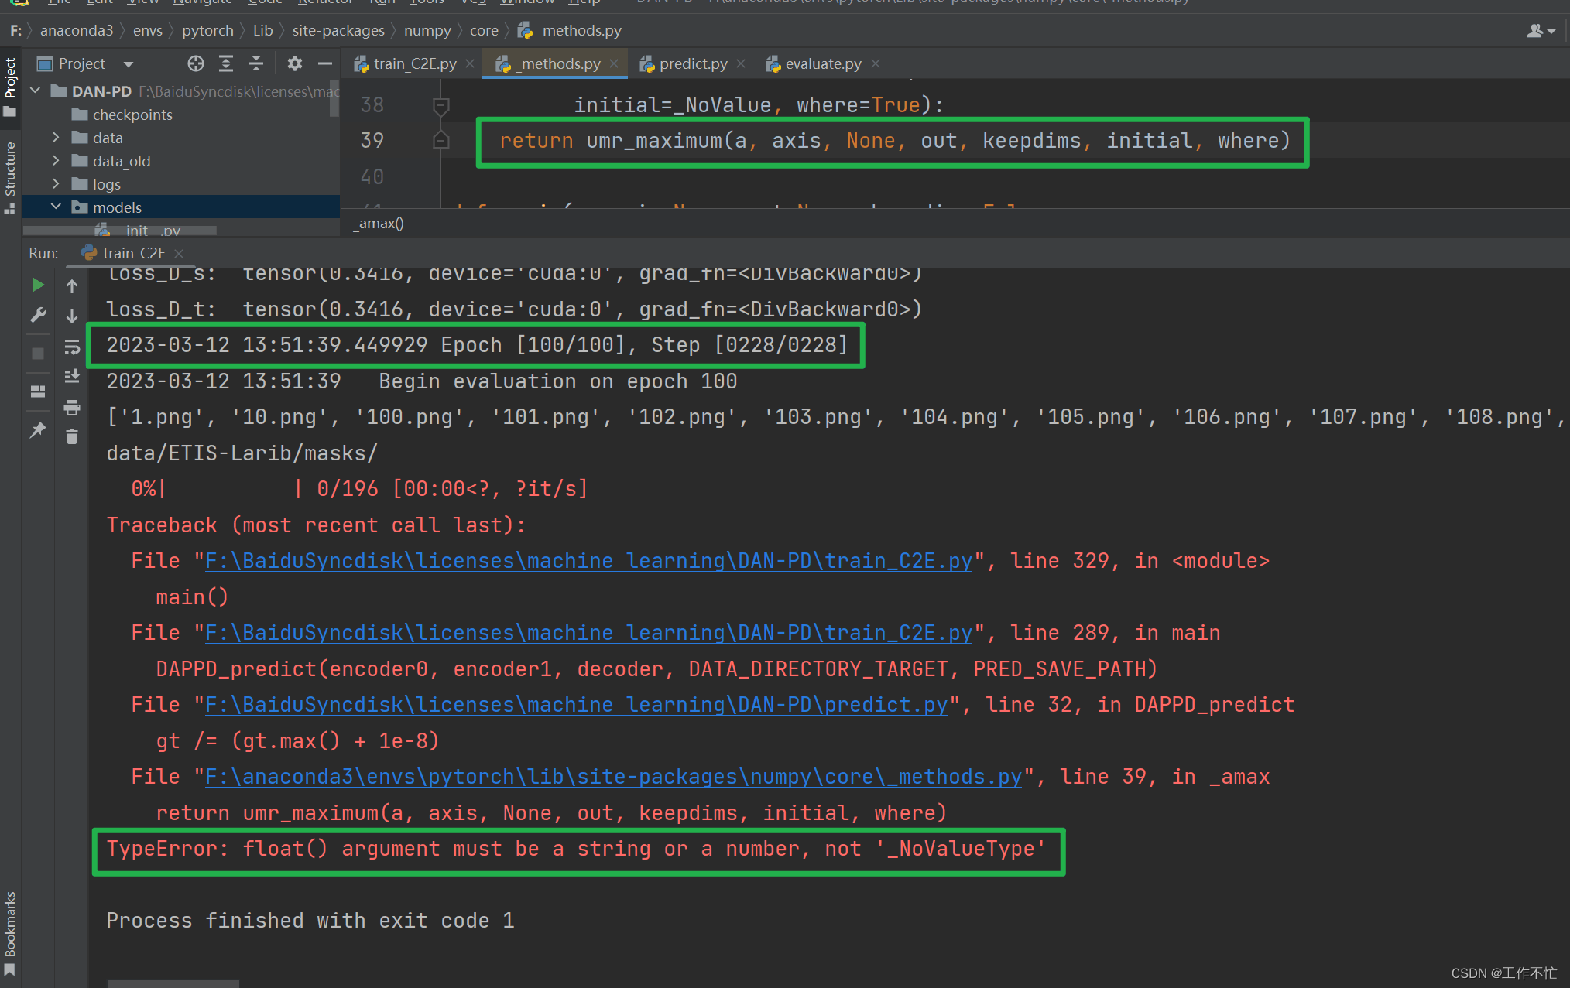Open the Project view dropdown arrow

(x=129, y=64)
